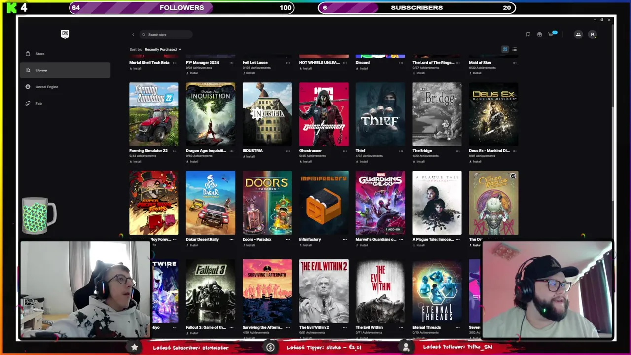Open options menu for Dragon Age Inquisition
Image resolution: width=631 pixels, height=355 pixels.
(231, 151)
